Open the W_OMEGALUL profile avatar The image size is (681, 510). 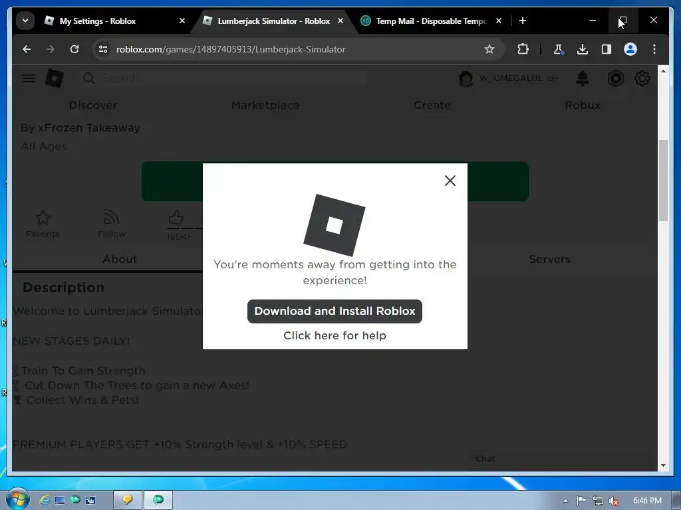466,78
